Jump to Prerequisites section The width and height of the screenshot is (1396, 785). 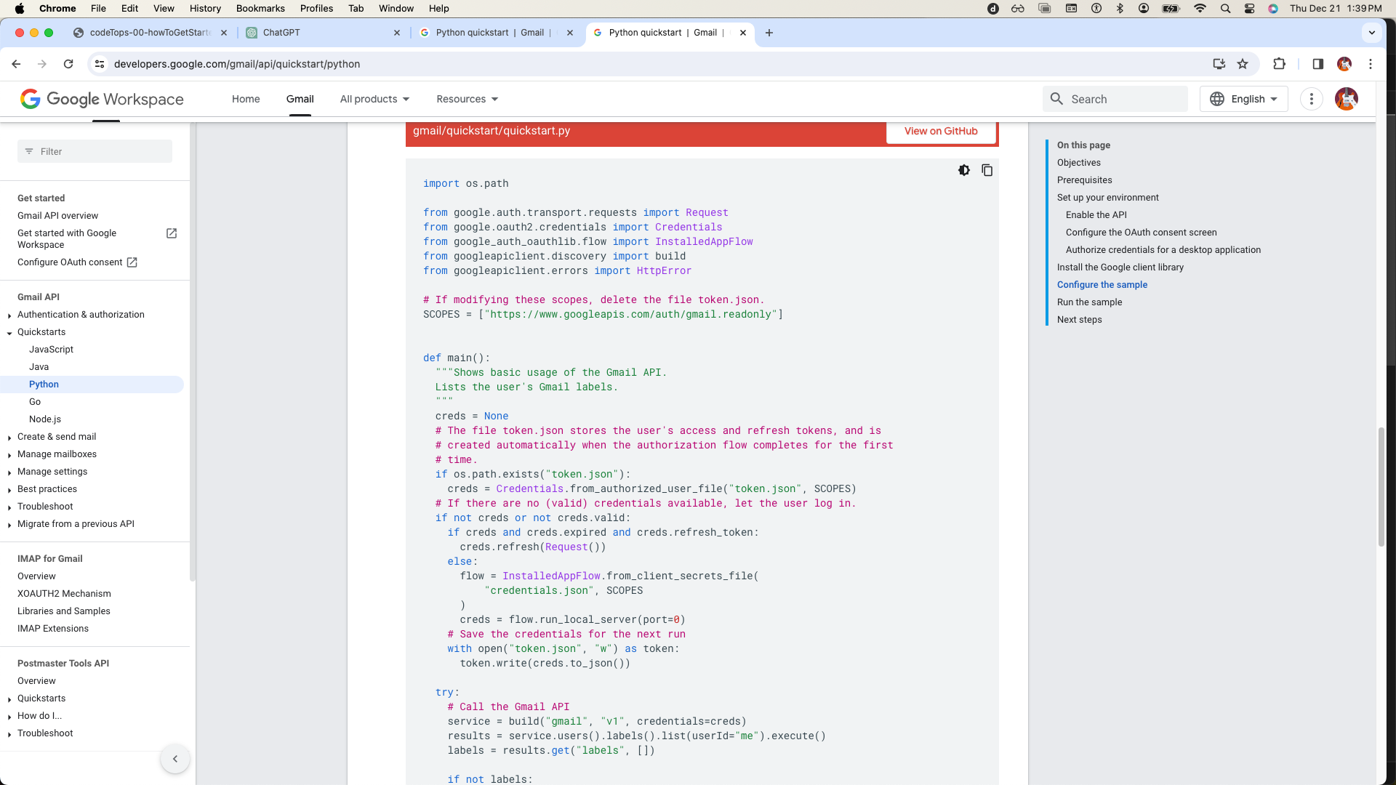coord(1084,180)
